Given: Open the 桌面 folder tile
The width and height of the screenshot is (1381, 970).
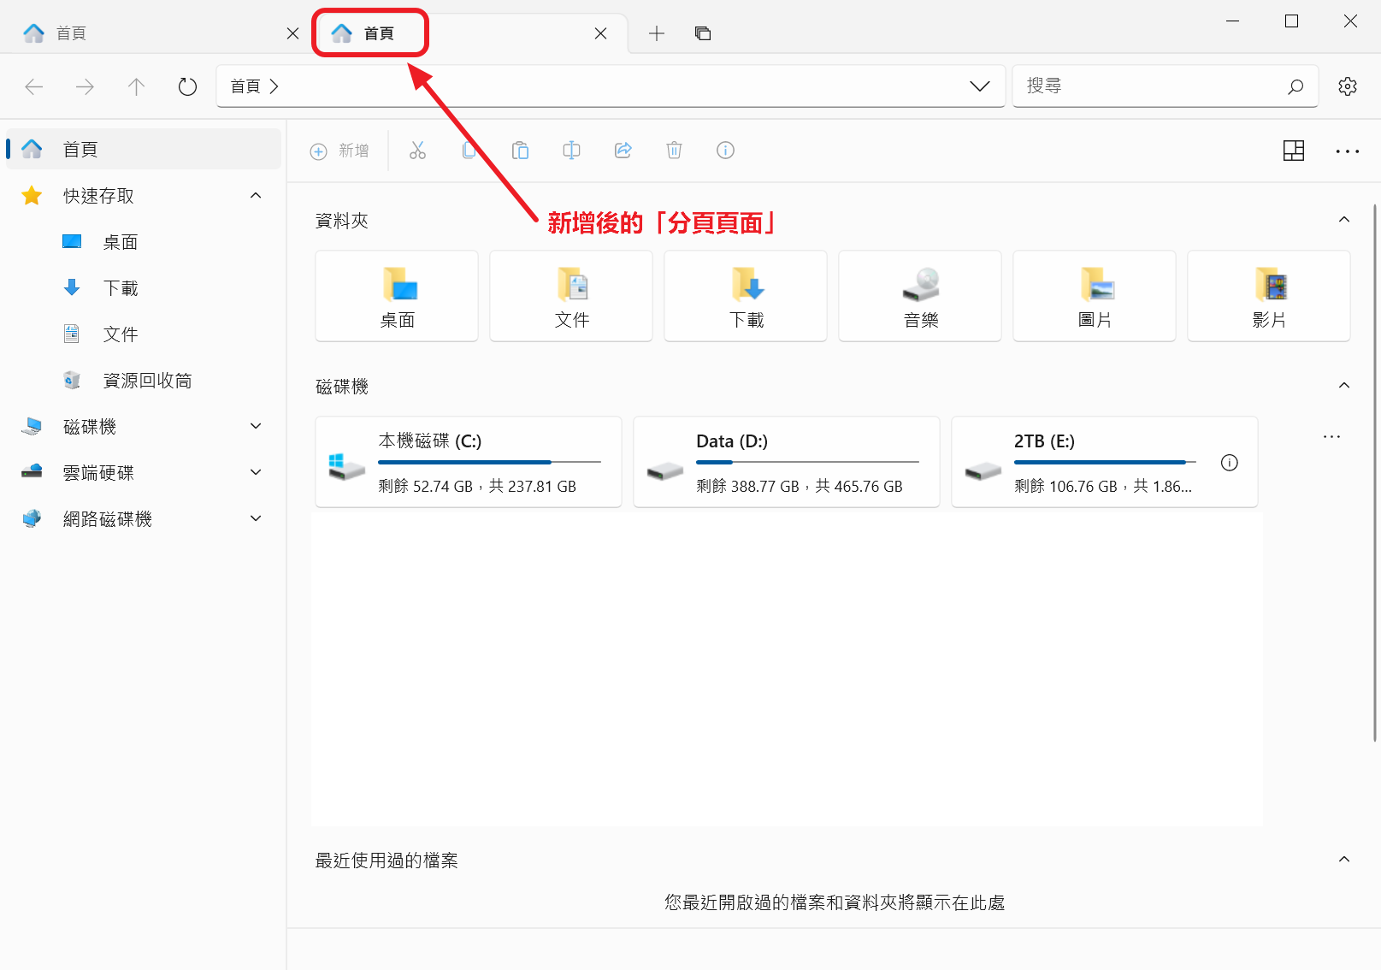Looking at the screenshot, I should (397, 296).
